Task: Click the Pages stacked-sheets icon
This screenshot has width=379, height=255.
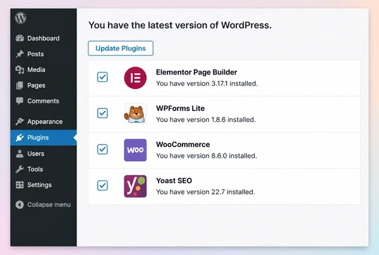Action: click(x=20, y=85)
